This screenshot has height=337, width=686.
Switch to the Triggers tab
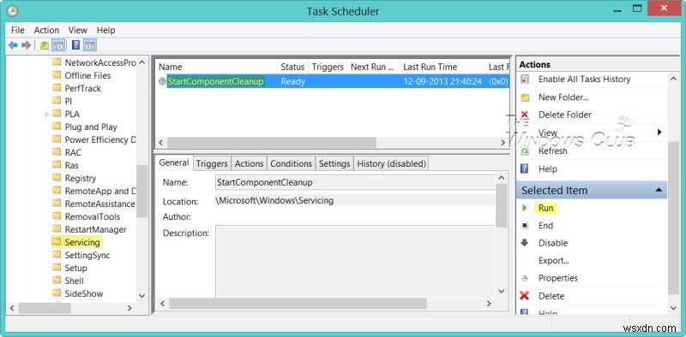212,163
